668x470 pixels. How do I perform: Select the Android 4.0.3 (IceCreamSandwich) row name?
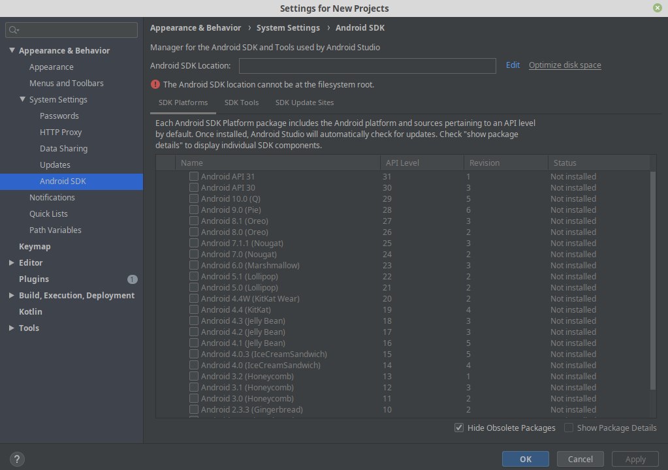264,354
